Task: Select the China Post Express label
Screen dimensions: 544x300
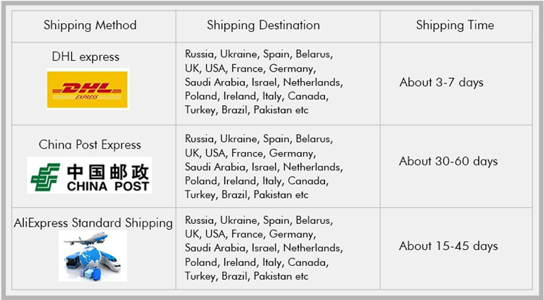Action: 90,144
